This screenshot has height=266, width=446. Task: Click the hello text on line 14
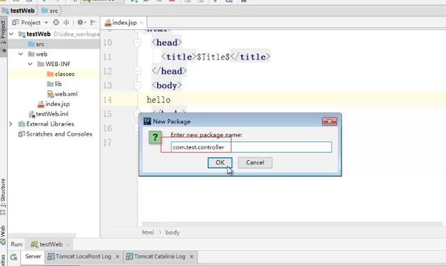(x=158, y=100)
